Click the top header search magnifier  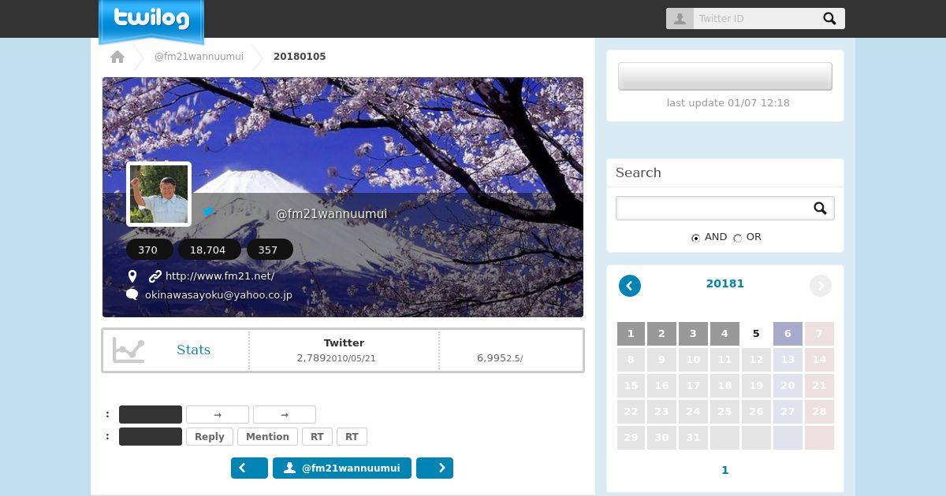[x=829, y=19]
